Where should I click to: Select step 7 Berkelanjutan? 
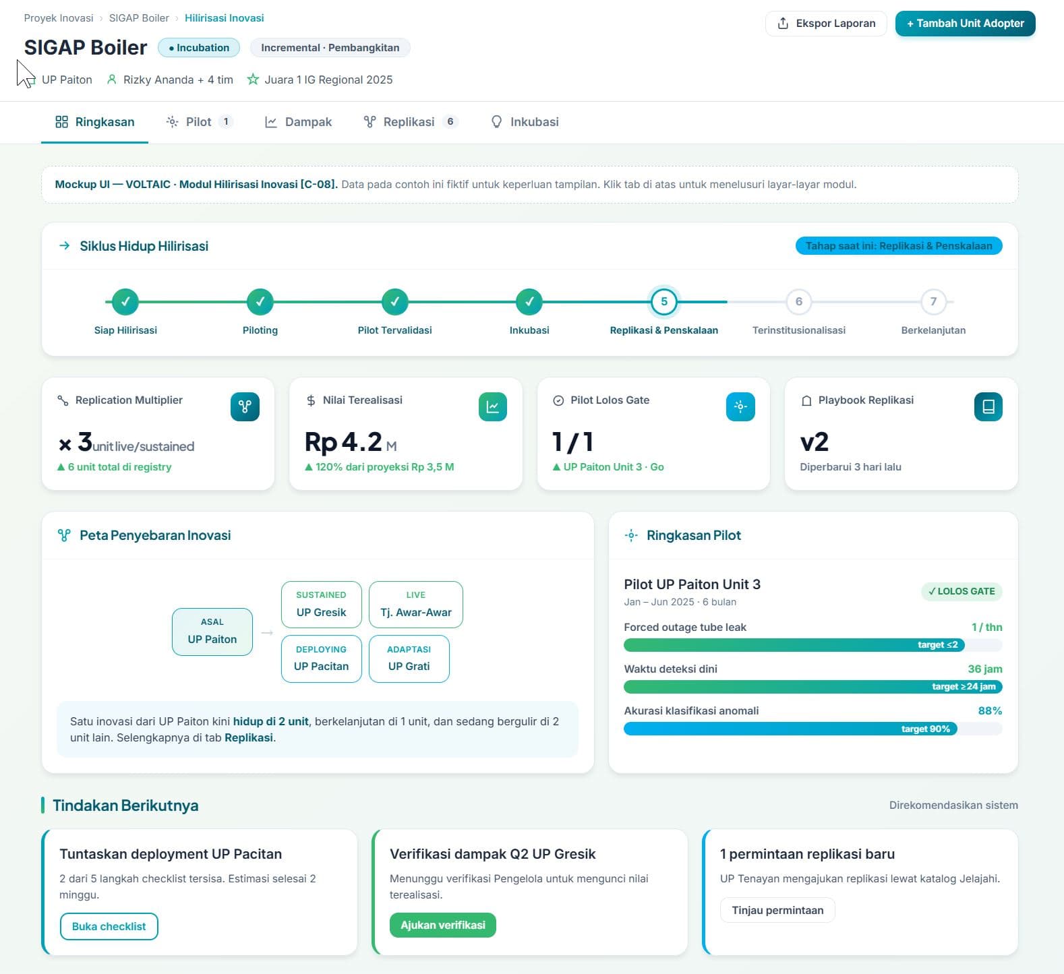coord(933,302)
